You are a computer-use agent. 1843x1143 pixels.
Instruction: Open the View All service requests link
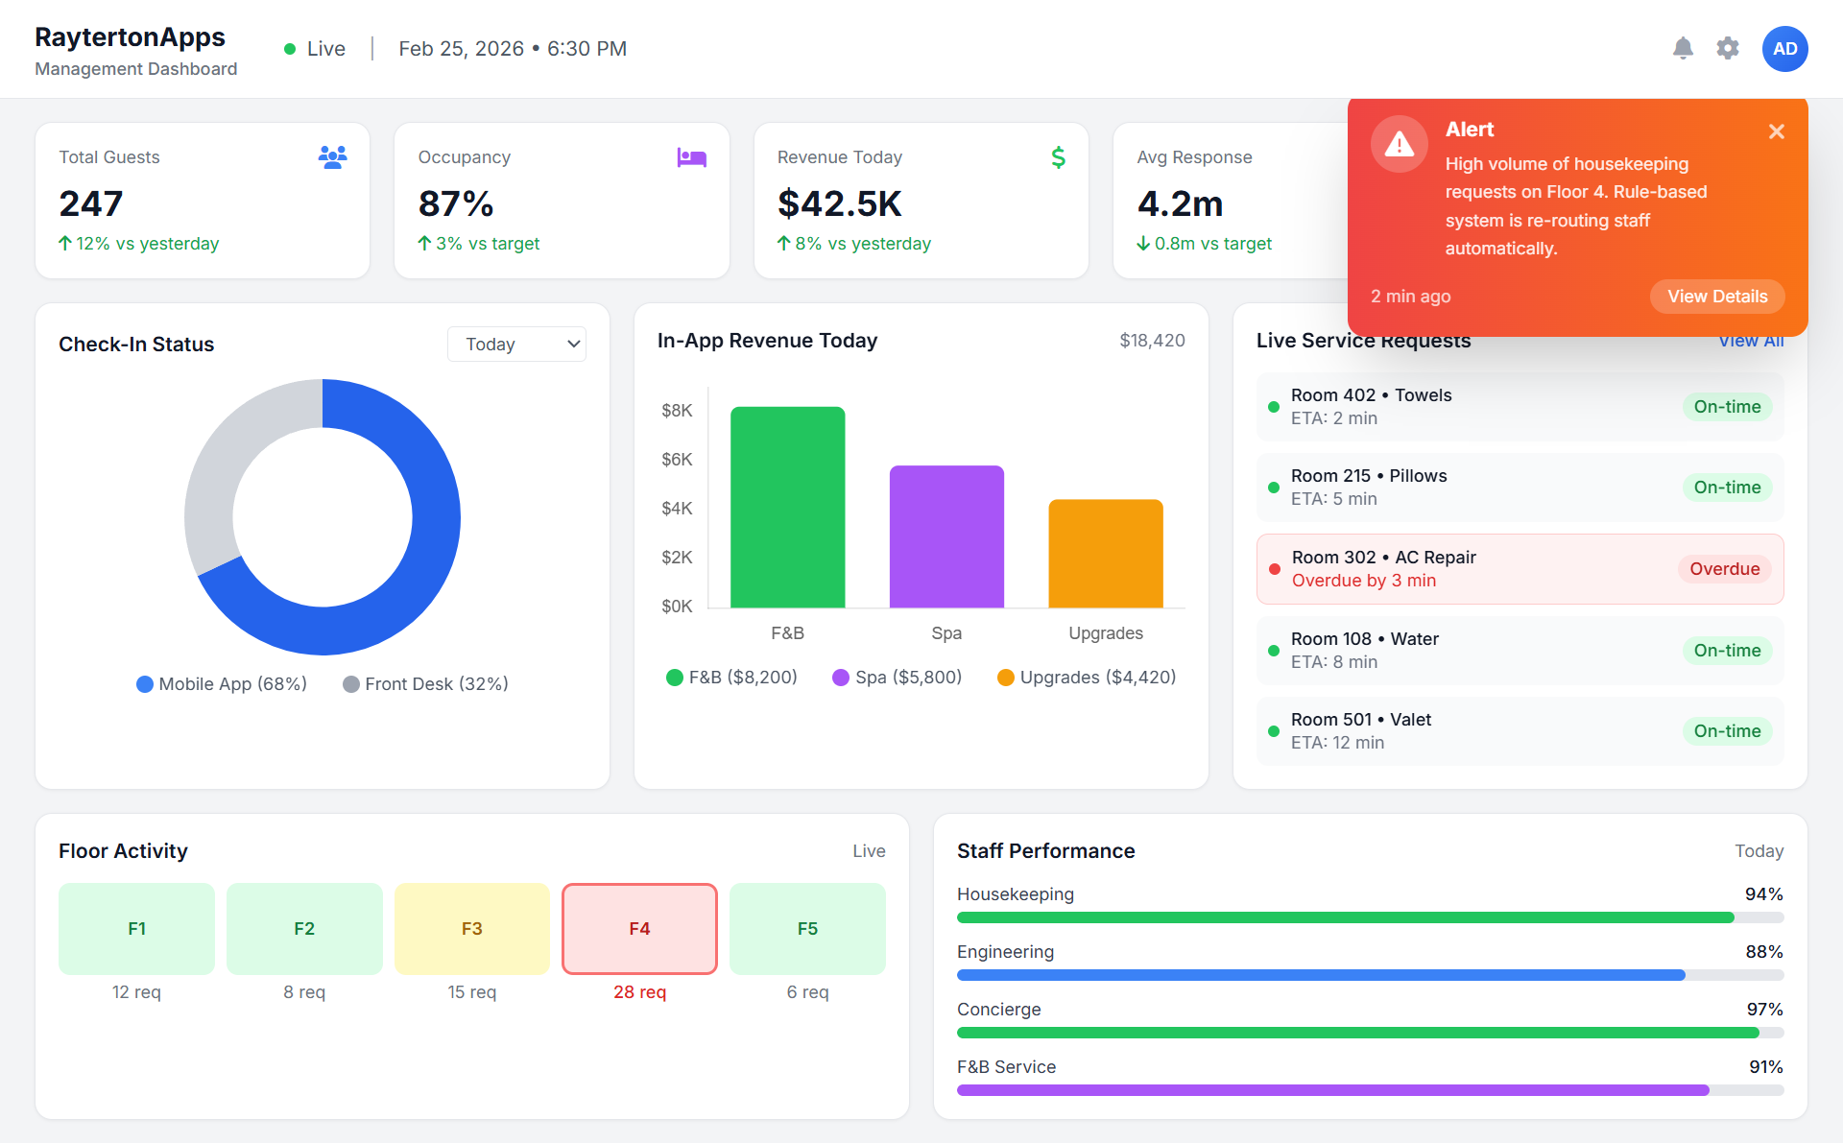tap(1751, 342)
